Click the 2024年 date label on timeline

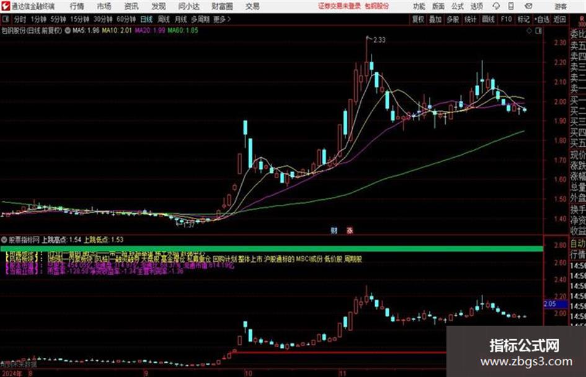pyautogui.click(x=12, y=373)
